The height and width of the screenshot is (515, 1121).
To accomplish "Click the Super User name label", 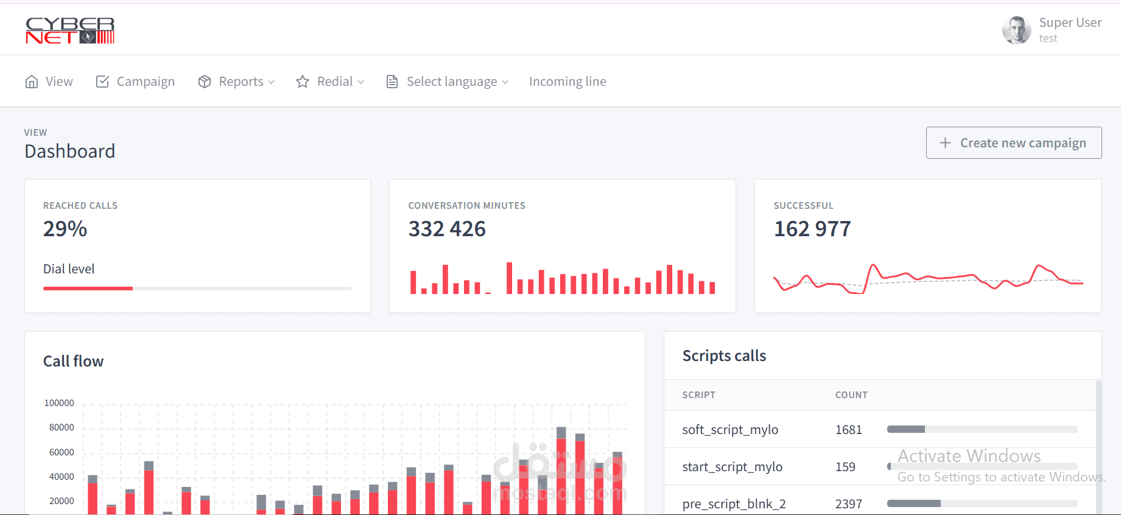I will point(1070,23).
